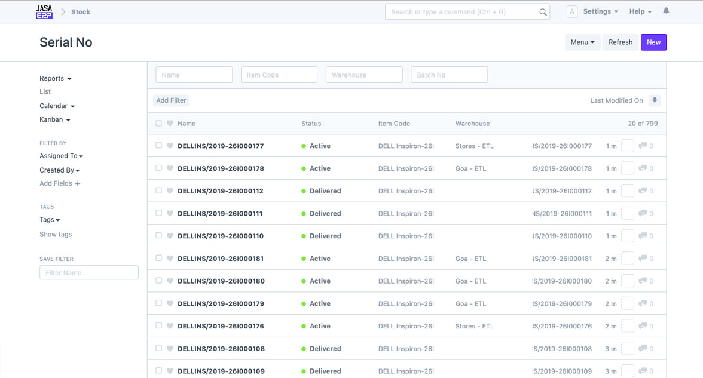
Task: Open serial DELLINS/2019-26I000176 link
Action: tap(221, 327)
